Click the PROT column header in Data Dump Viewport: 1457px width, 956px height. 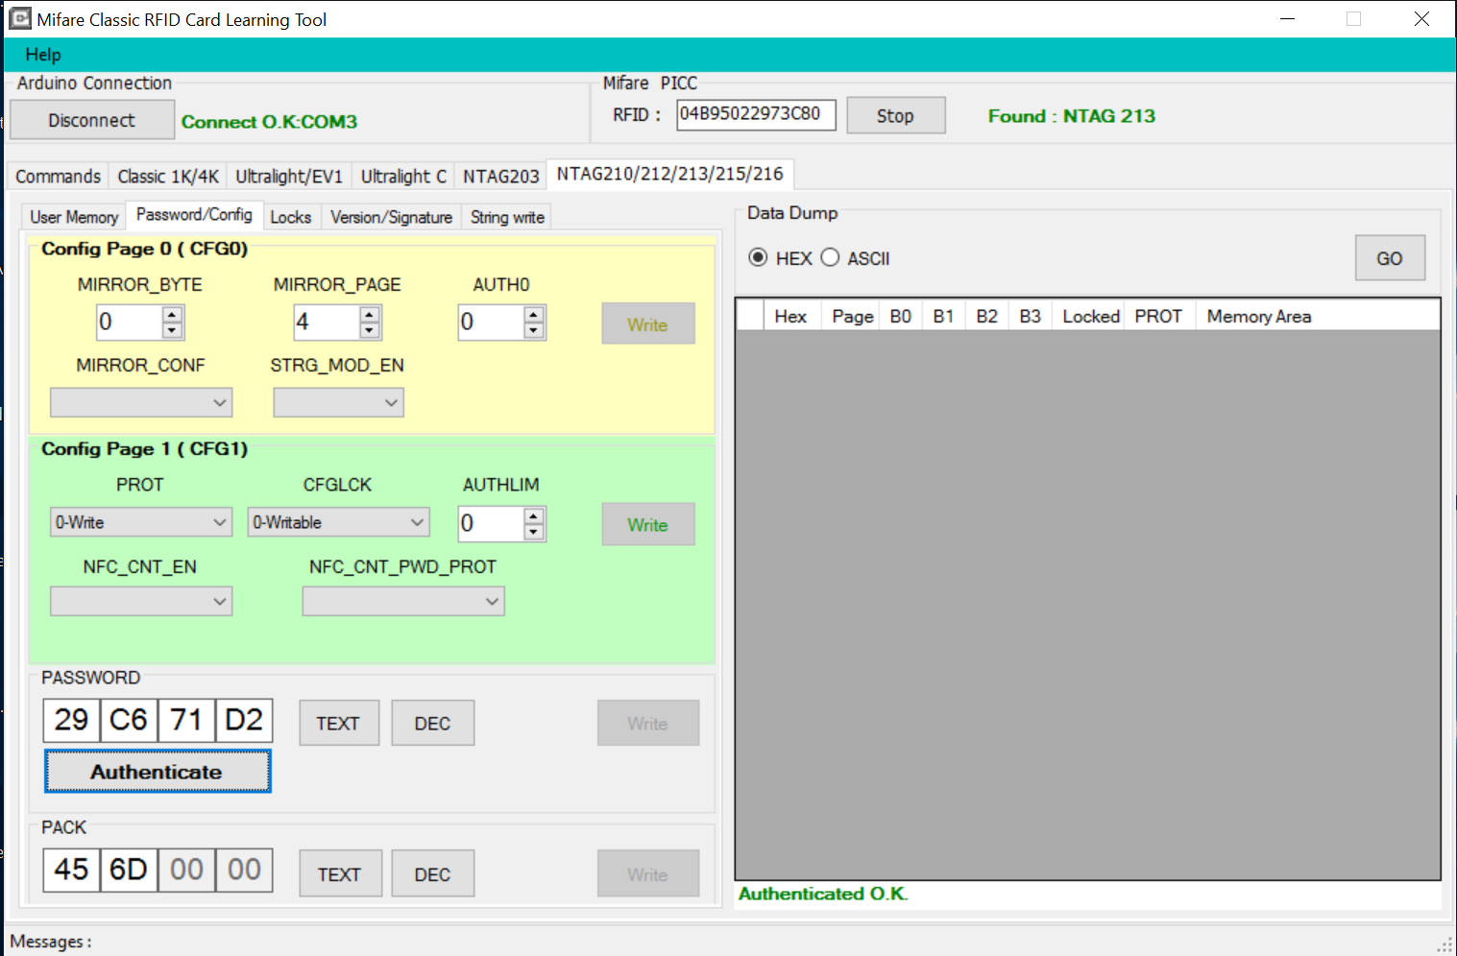[x=1158, y=316]
